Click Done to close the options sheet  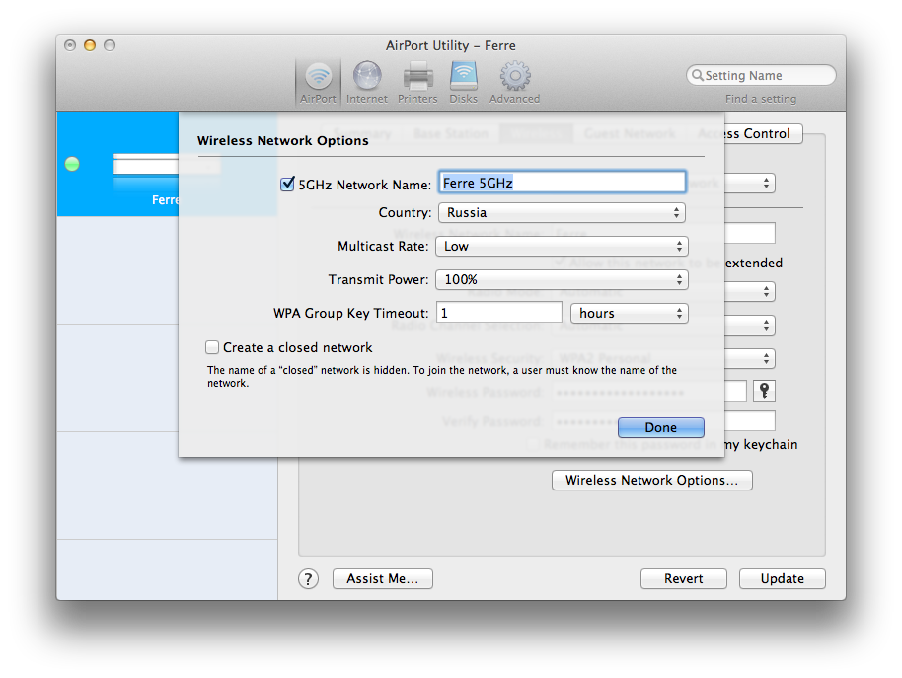(661, 428)
